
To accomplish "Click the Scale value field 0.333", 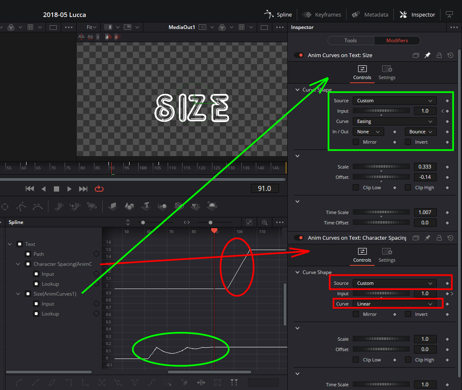I will [425, 167].
